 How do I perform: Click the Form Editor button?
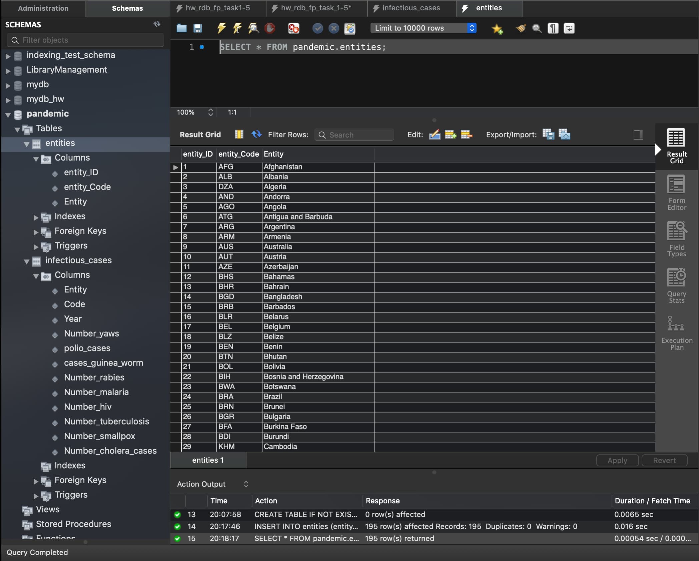676,193
